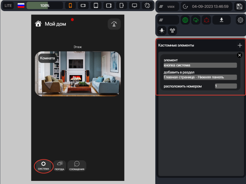
Task: Open the cubes custom elements icon
Action: click(x=173, y=30)
